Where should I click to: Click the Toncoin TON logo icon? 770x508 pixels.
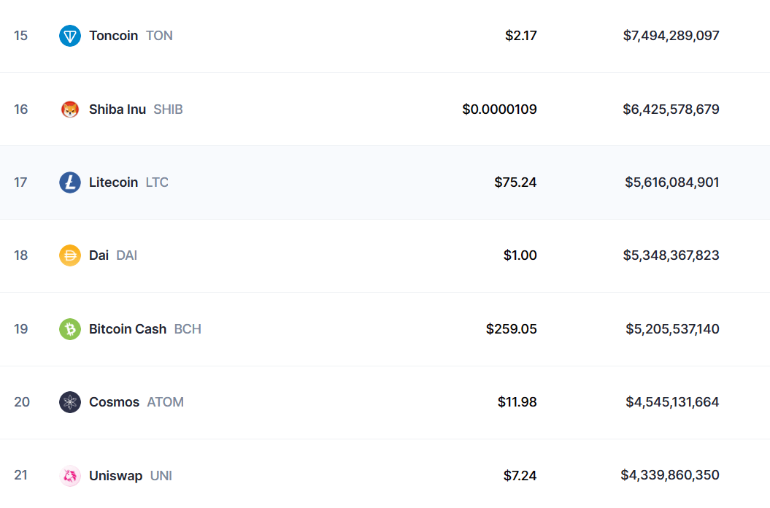(x=69, y=35)
